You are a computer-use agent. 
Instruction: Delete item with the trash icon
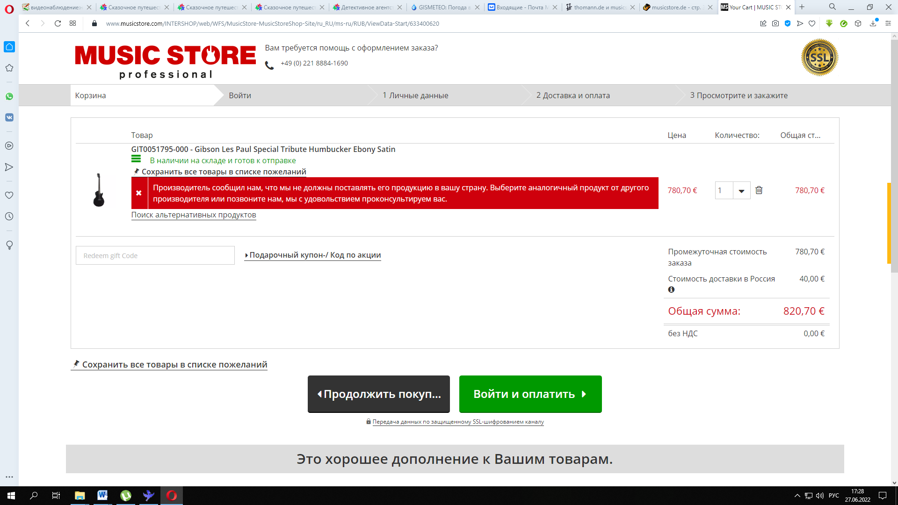759,190
